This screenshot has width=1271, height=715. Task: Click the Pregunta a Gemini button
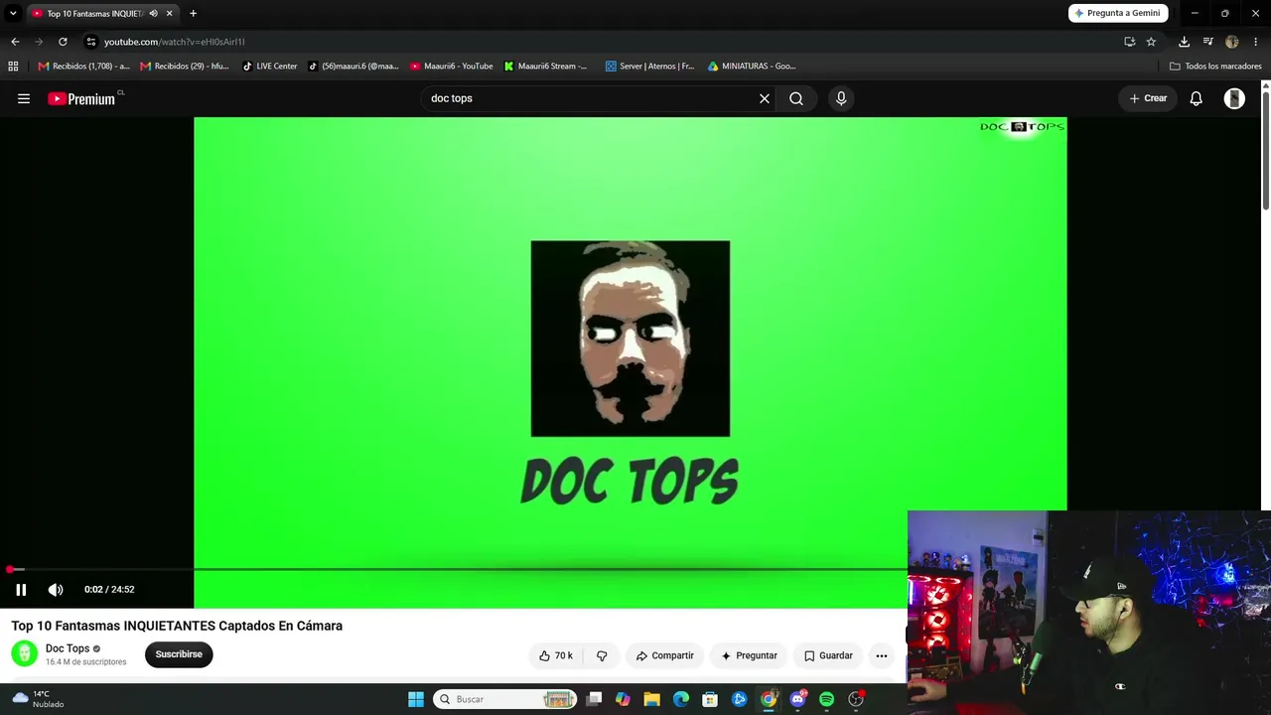pyautogui.click(x=1118, y=13)
